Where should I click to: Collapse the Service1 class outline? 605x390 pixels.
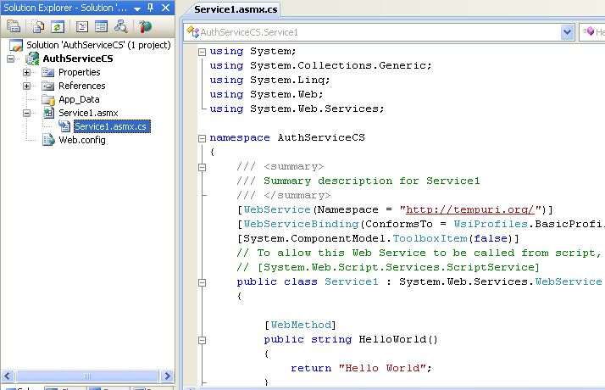coord(202,282)
